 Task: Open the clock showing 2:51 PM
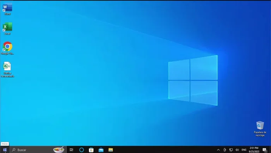coord(254,150)
